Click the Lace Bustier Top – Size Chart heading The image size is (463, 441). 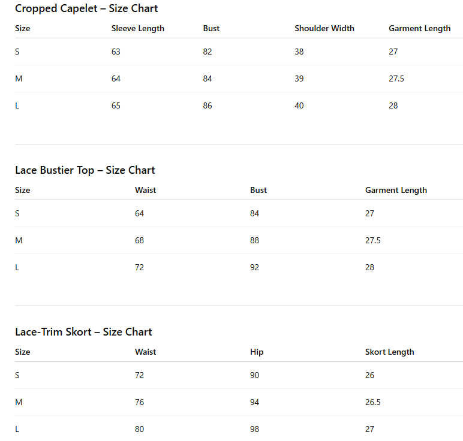[85, 170]
